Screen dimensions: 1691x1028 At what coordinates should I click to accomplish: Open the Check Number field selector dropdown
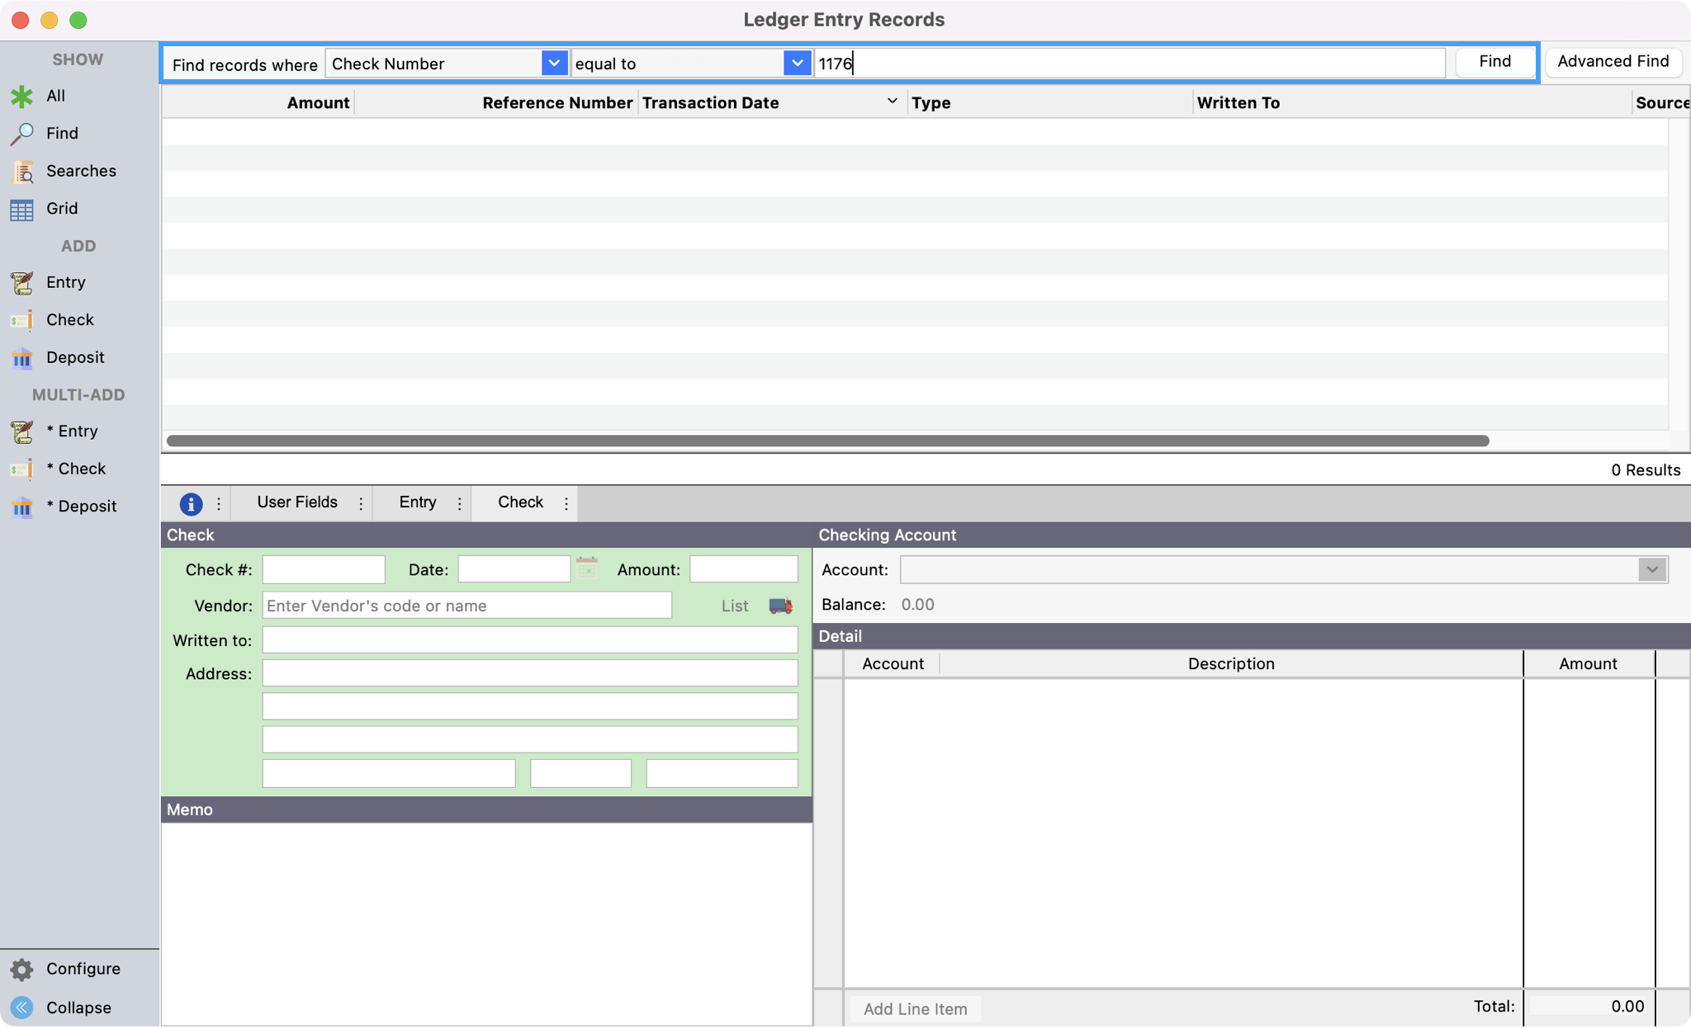tap(552, 63)
